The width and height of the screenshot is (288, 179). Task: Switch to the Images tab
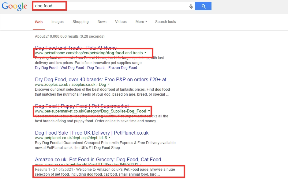(x=57, y=22)
